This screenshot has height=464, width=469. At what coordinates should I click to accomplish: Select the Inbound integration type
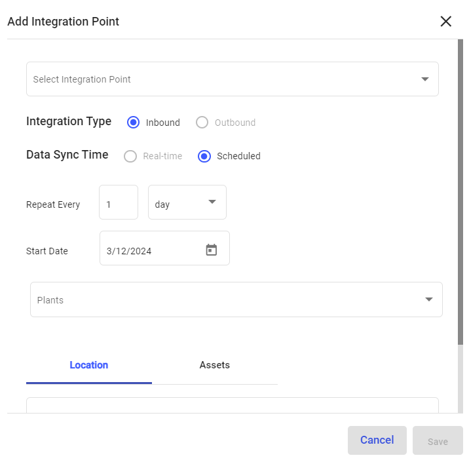click(x=134, y=123)
